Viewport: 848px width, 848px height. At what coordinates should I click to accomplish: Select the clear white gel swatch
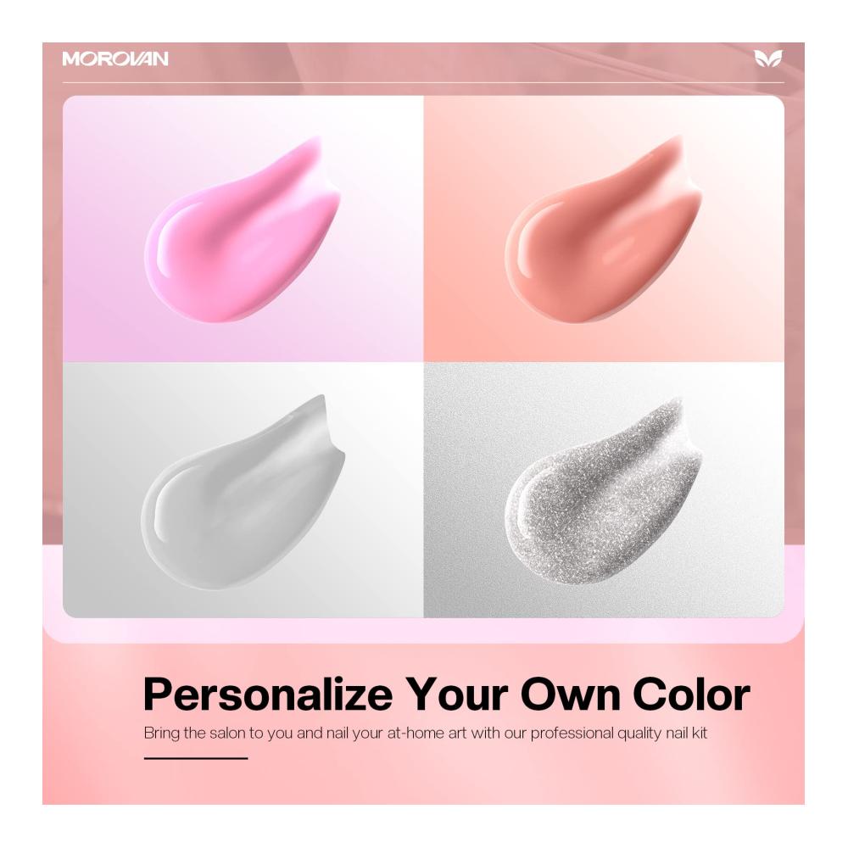coord(243,492)
